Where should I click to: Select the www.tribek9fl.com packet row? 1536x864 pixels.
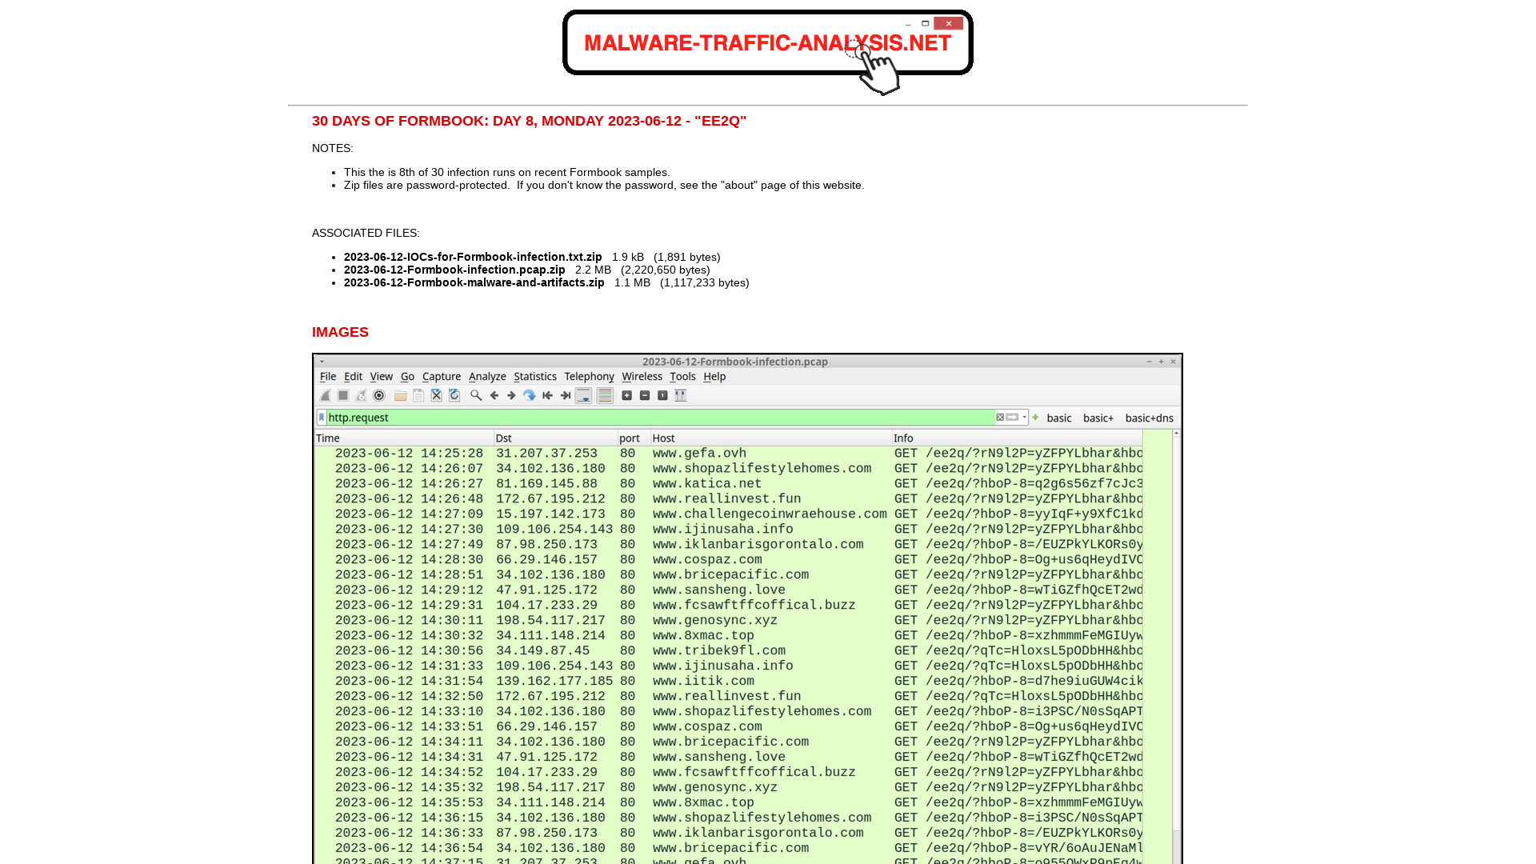729,651
